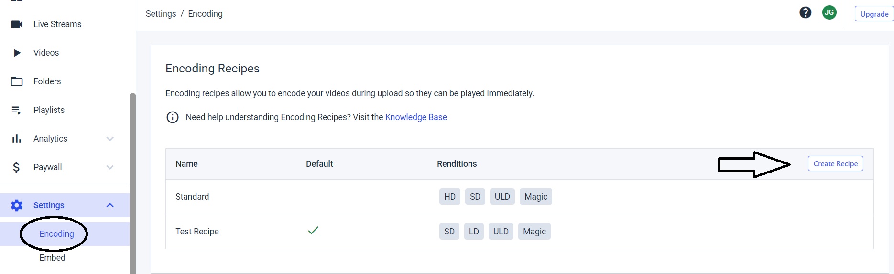
Task: Click the SD rendition tag of Test Recipe
Action: pyautogui.click(x=449, y=232)
